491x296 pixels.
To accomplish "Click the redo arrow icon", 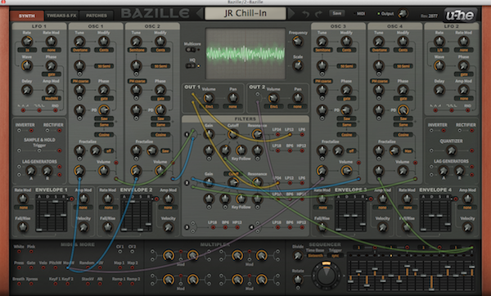I will 319,14.
